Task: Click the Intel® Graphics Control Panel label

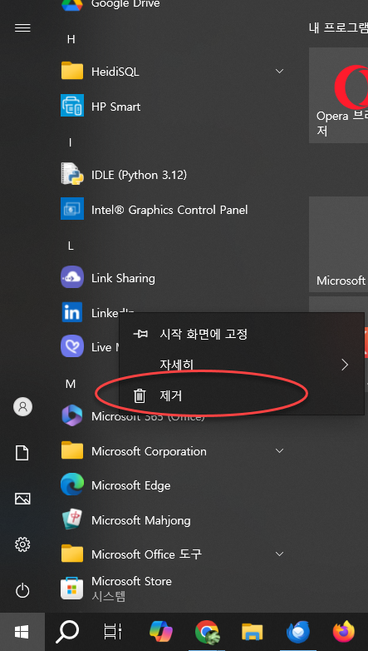Action: pos(169,210)
